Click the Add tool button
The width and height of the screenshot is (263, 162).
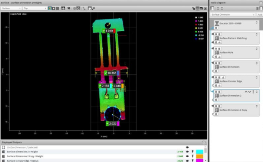pyautogui.click(x=260, y=15)
